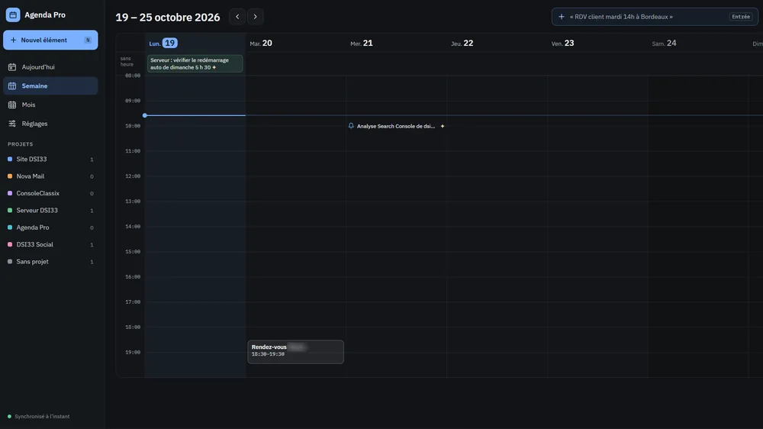Open the Aujourd'hui view

50,66
